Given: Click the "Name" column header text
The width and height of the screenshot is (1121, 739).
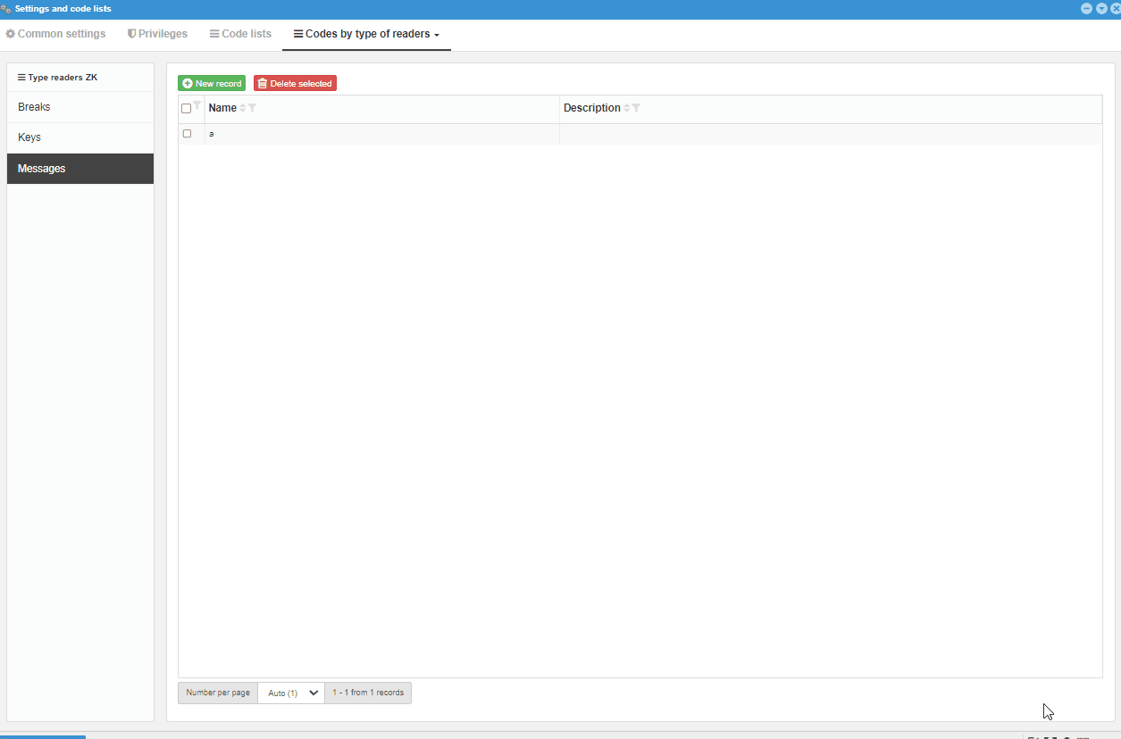Looking at the screenshot, I should pyautogui.click(x=222, y=108).
